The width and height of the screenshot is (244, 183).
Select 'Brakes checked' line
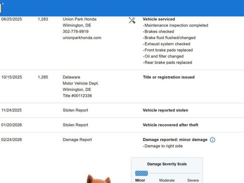tap(158, 31)
